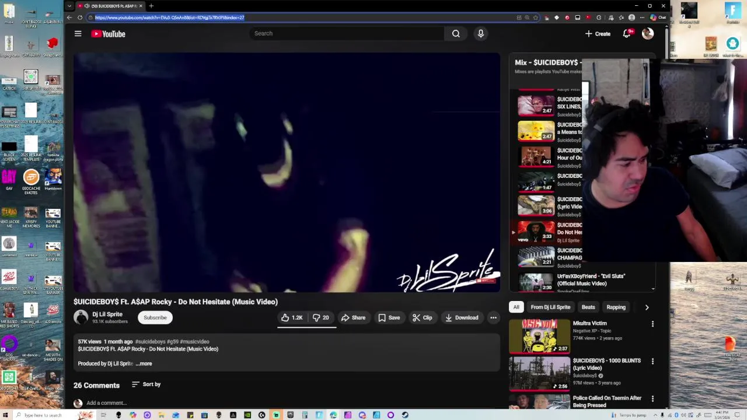747x420 pixels.
Task: Select the From Dj Lil Sprite chip
Action: (x=550, y=307)
